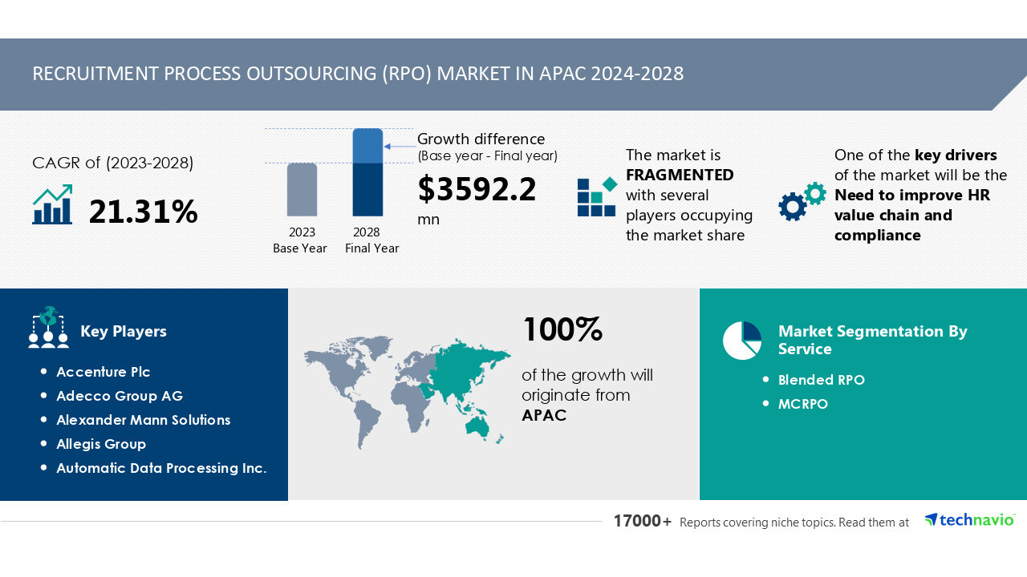
Task: Select Automatic Data Processing Inc.
Action: coord(161,468)
